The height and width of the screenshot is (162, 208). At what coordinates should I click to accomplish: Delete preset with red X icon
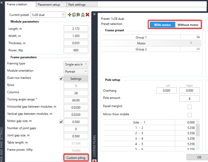pyautogui.click(x=87, y=15)
